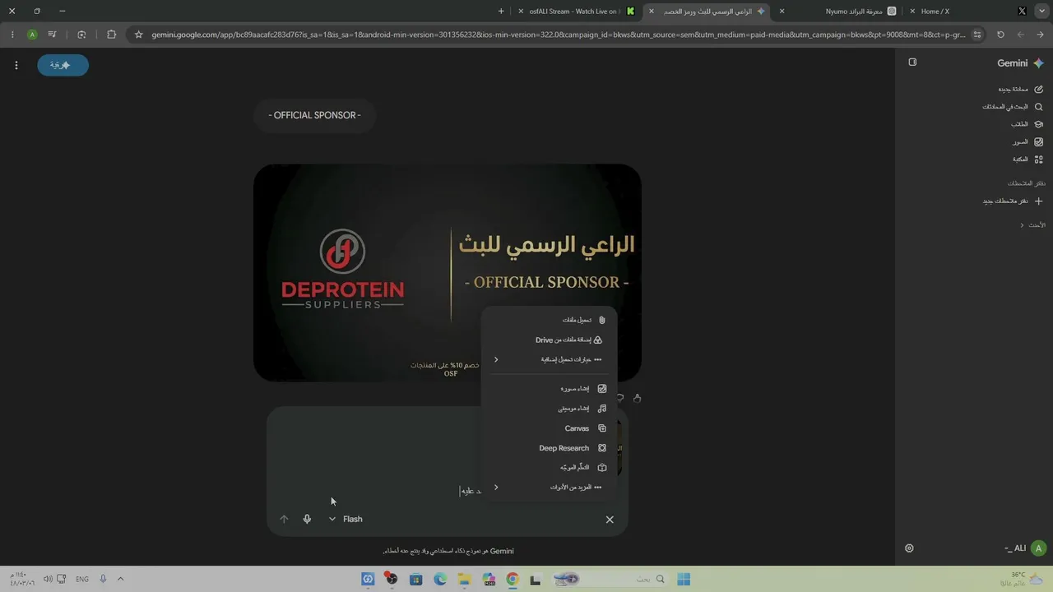Image resolution: width=1053 pixels, height=592 pixels.
Task: Bookmark this page with the star icon
Action: (139, 35)
